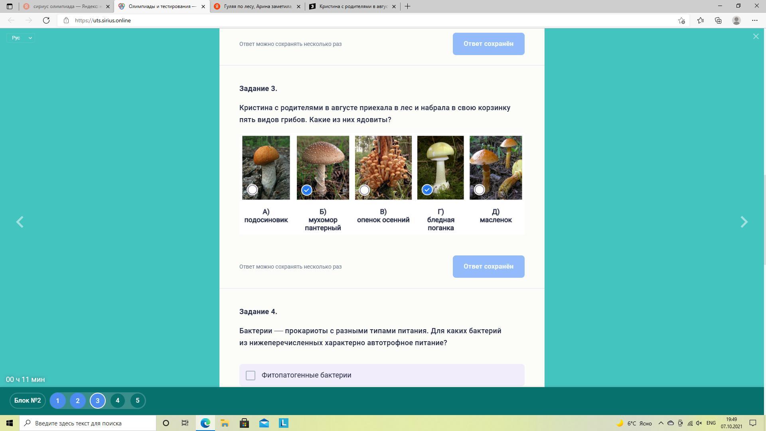Viewport: 766px width, 431px height.
Task: Open Settings and more ellipsis menu
Action: click(x=754, y=20)
